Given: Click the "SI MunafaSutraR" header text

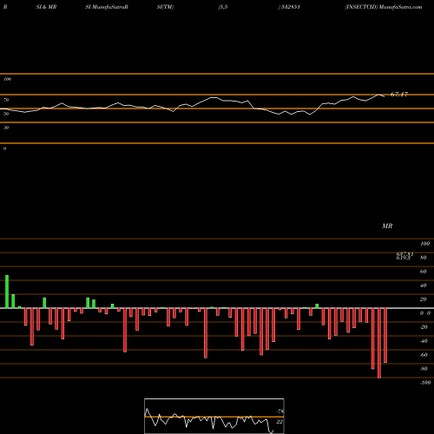Looking at the screenshot, I should 107,7.
